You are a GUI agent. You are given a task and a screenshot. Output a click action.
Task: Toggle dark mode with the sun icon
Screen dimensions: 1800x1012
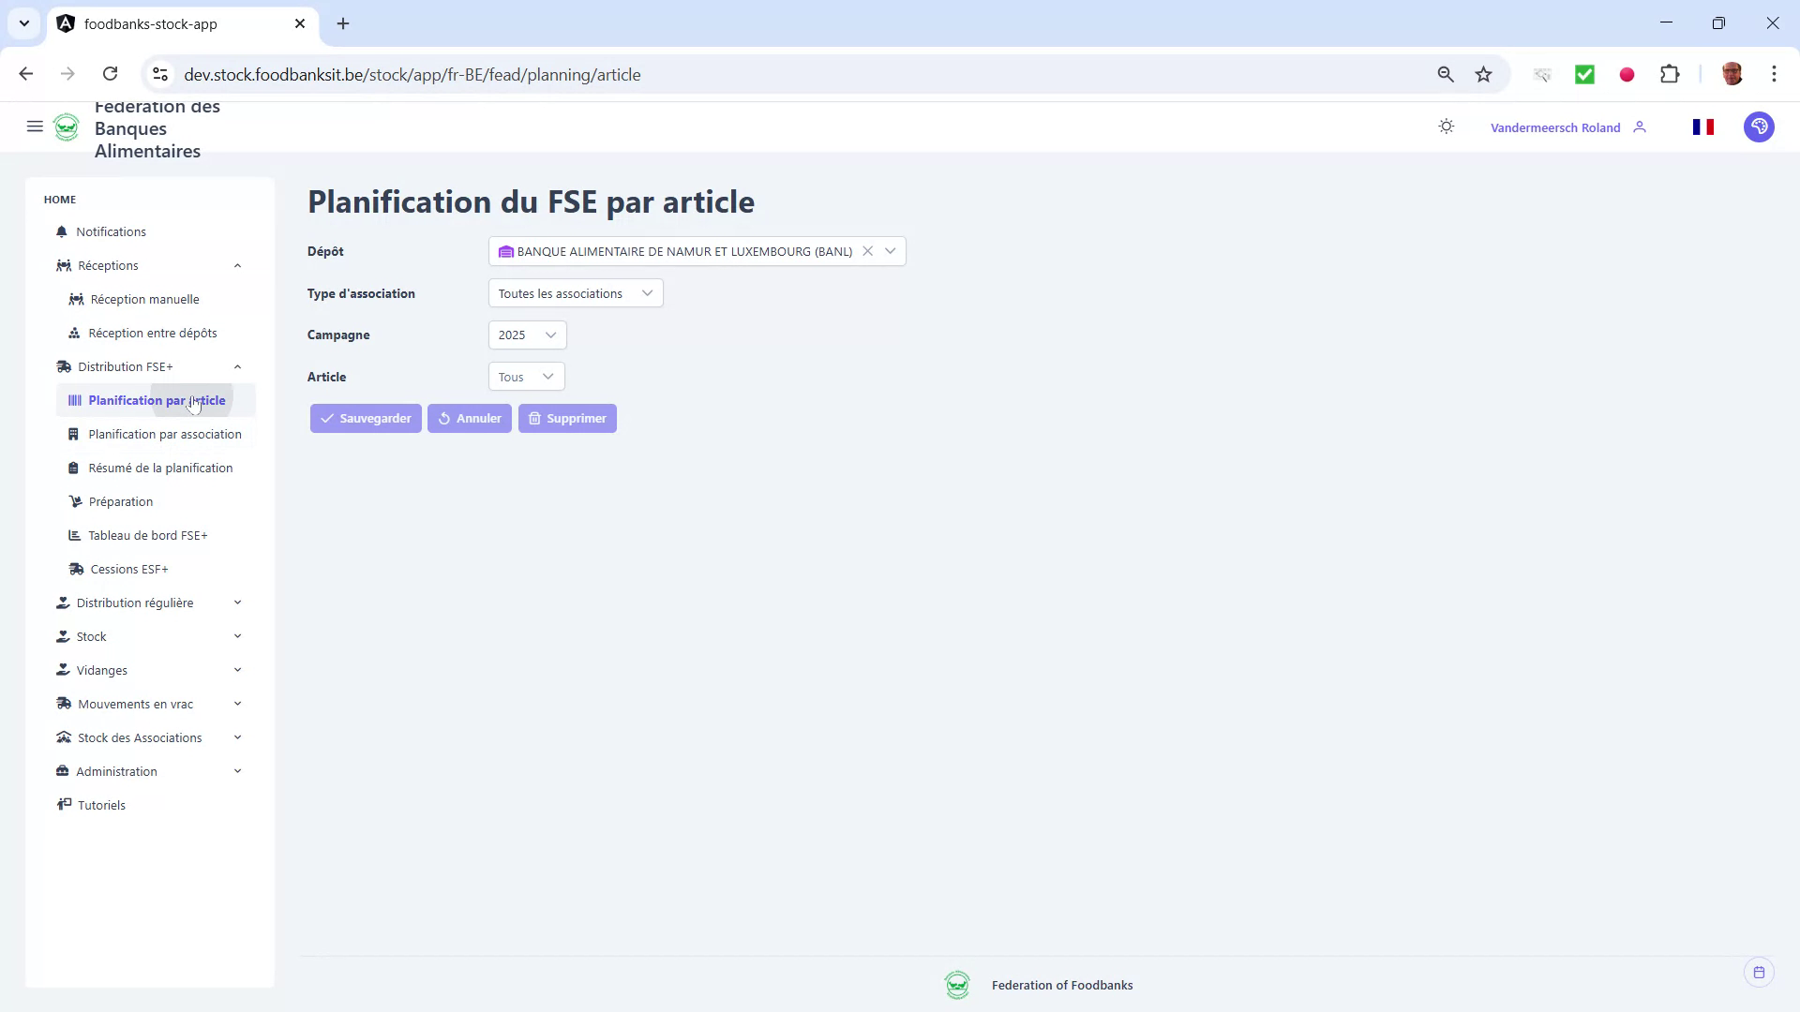[1446, 126]
